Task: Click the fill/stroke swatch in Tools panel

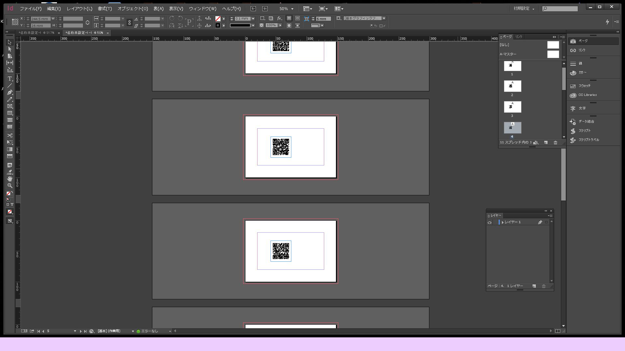Action: point(9,194)
